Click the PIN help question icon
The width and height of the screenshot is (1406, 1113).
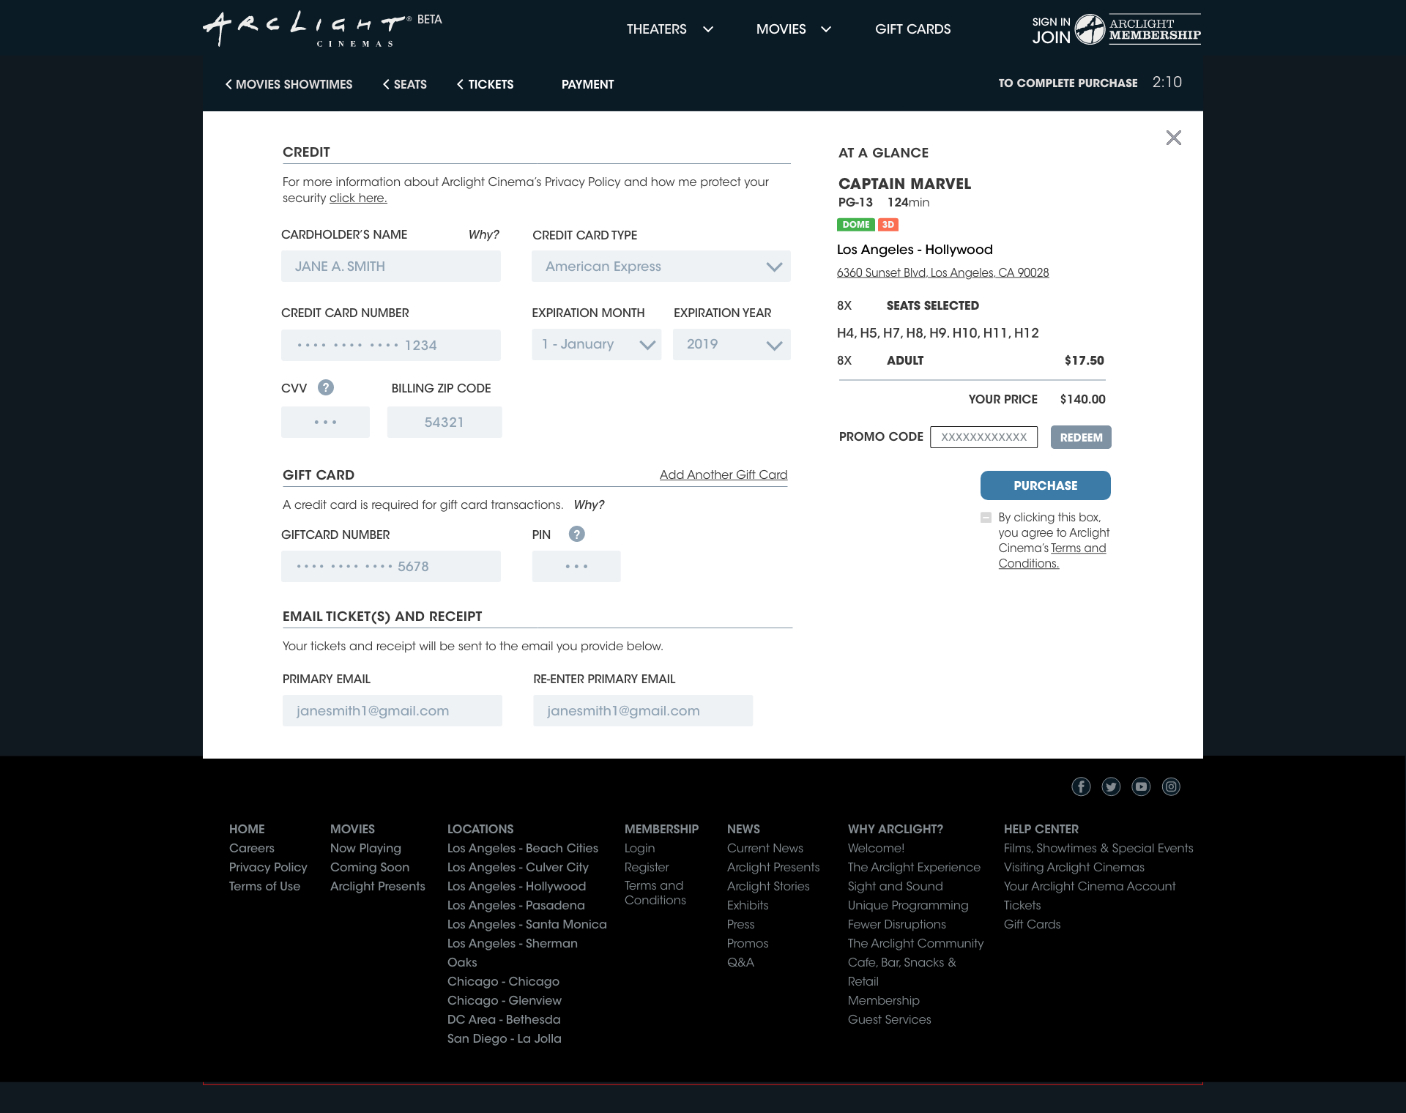pyautogui.click(x=576, y=534)
